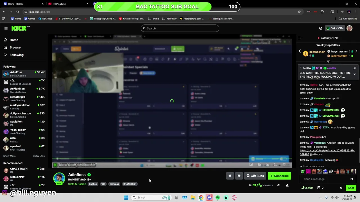Open Browse in Kick sidebar
The height and width of the screenshot is (202, 360).
(x=12, y=47)
